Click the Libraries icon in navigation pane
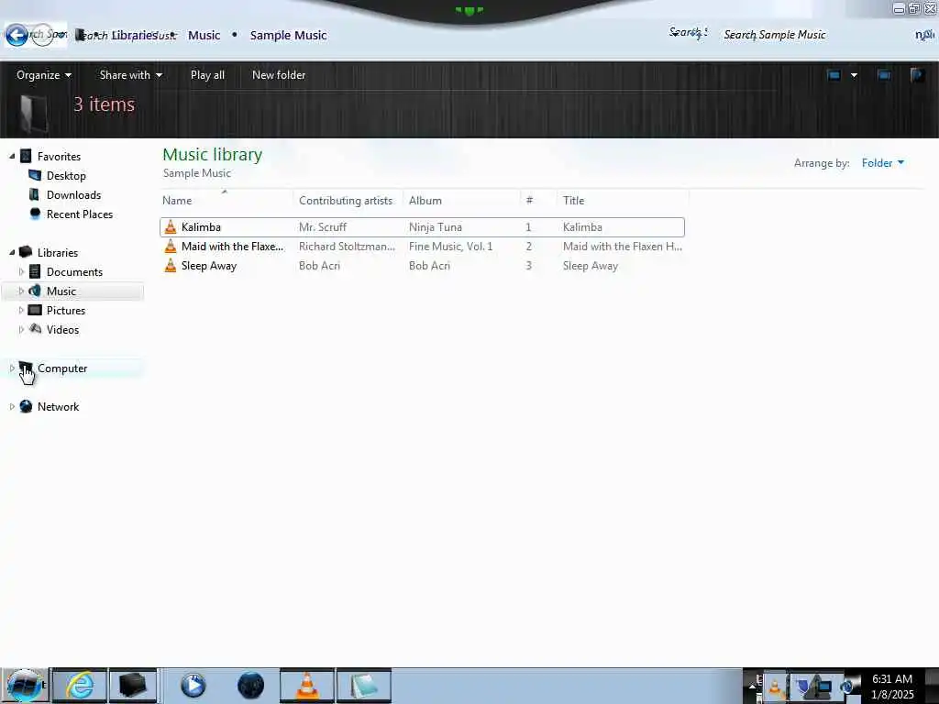Screen dimensions: 939x704 click(26, 252)
